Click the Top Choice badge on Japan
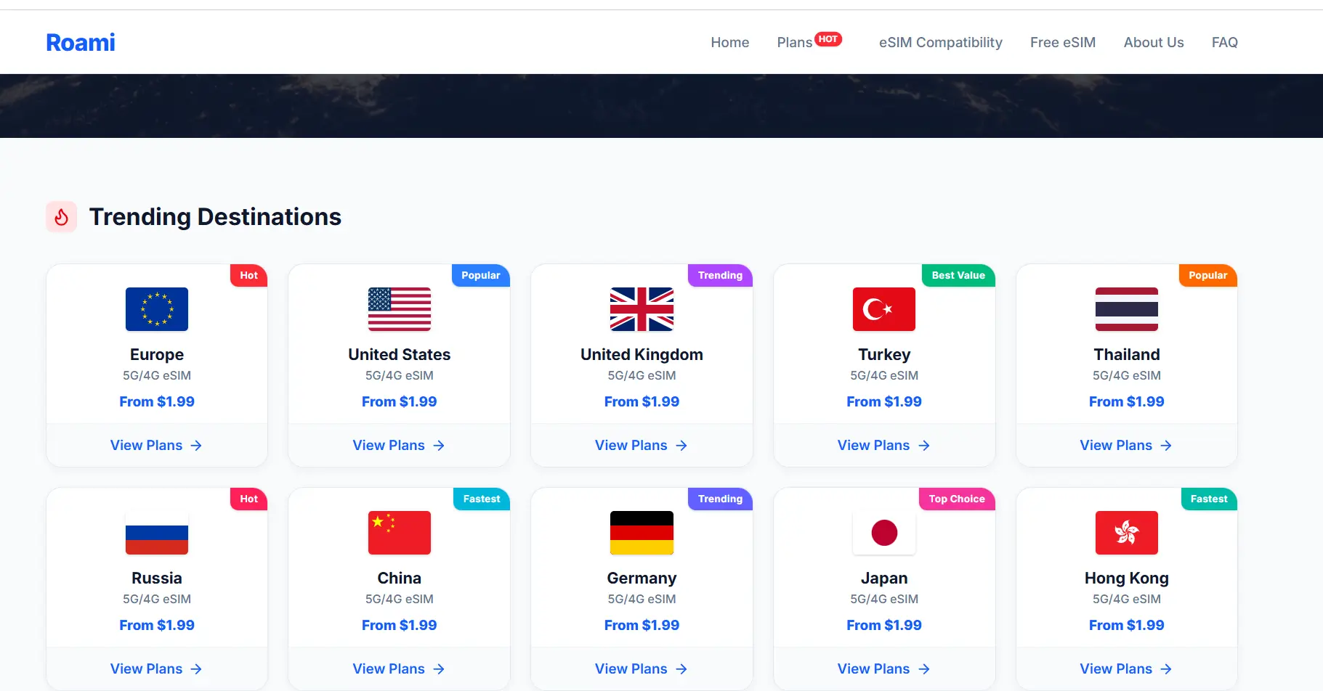 [956, 499]
